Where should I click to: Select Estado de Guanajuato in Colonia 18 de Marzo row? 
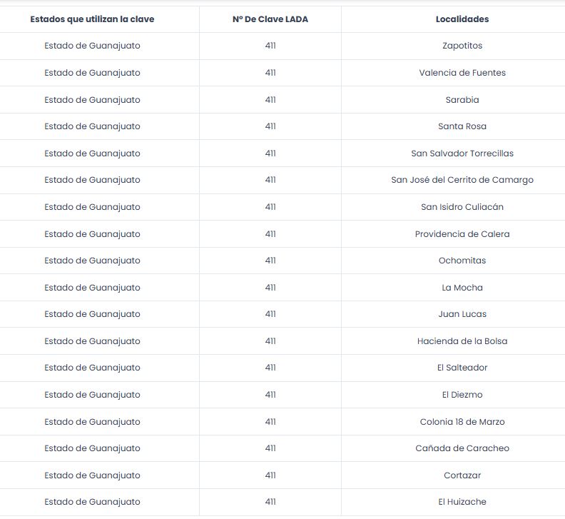click(x=92, y=422)
